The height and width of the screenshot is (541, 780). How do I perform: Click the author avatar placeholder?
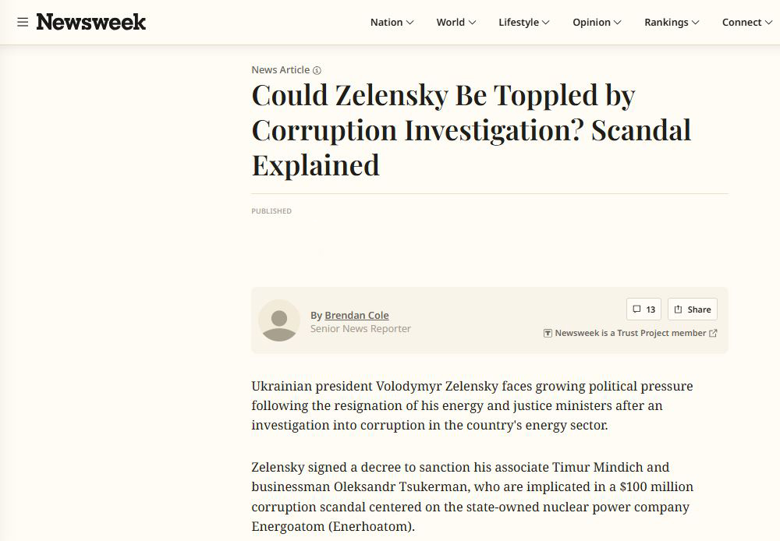tap(278, 320)
